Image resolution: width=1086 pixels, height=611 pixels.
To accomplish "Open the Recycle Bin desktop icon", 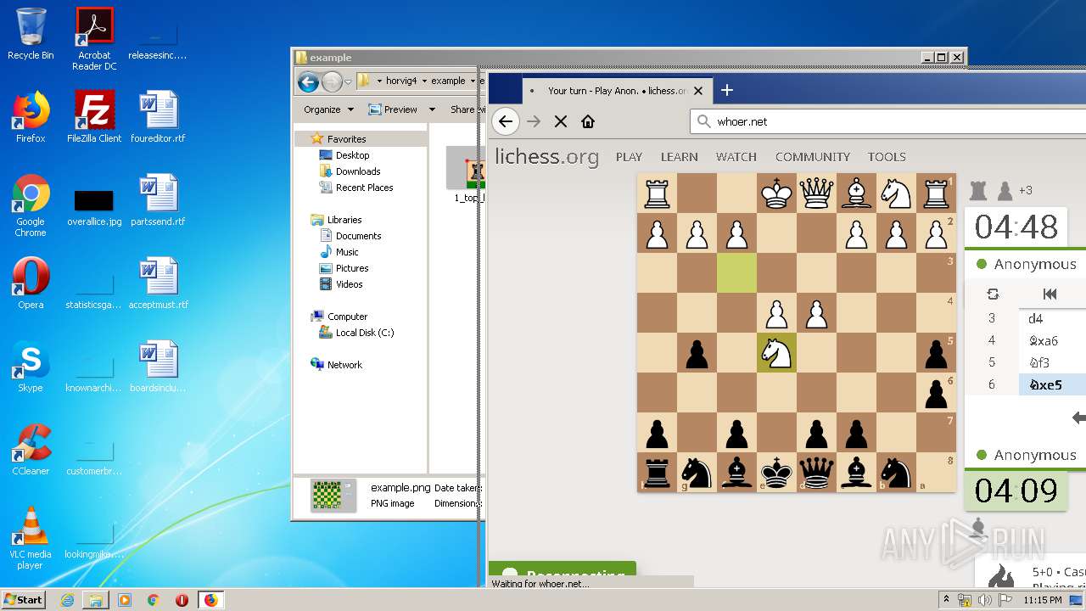I will (31, 34).
